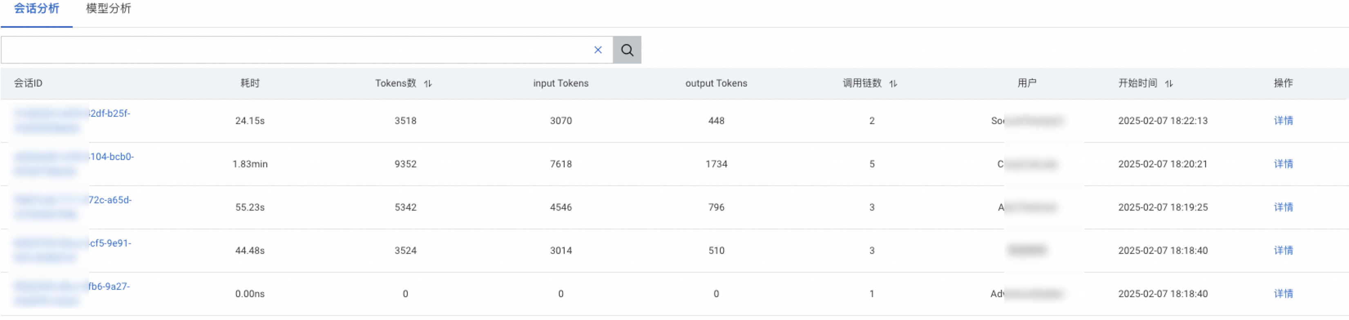Image resolution: width=1349 pixels, height=320 pixels.
Task: Open 详情 for the 55.23s session
Action: 1283,208
